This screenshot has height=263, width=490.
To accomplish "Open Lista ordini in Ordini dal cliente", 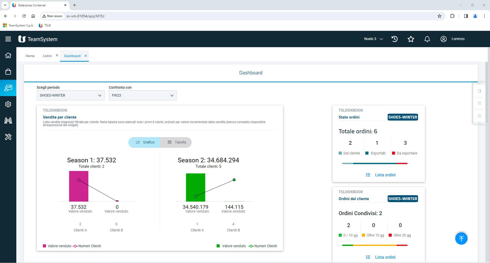I will [x=381, y=257].
